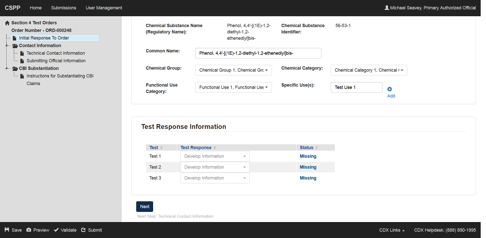The height and width of the screenshot is (238, 486).
Task: Open Missing status link for Test 2
Action: click(308, 167)
